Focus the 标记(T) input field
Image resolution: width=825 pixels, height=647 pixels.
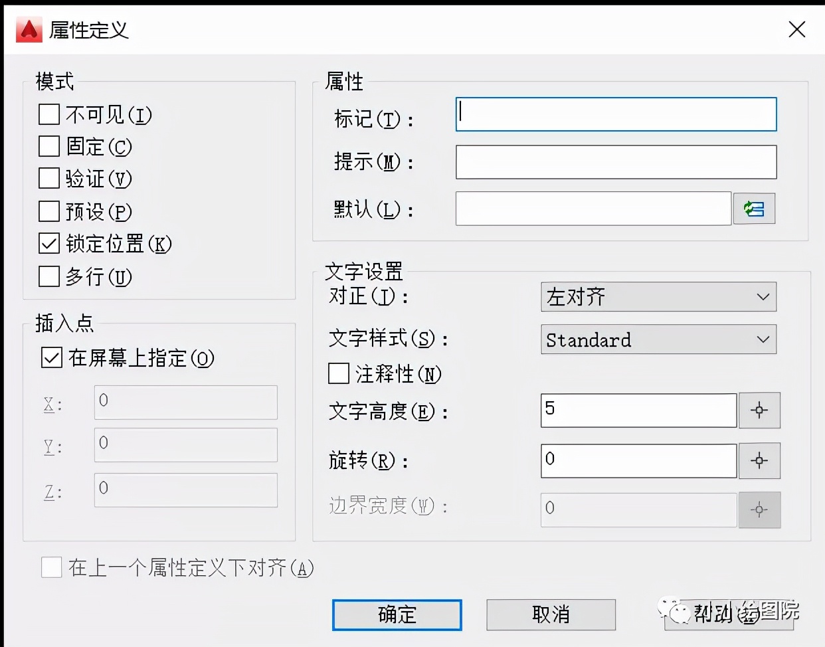click(x=616, y=114)
